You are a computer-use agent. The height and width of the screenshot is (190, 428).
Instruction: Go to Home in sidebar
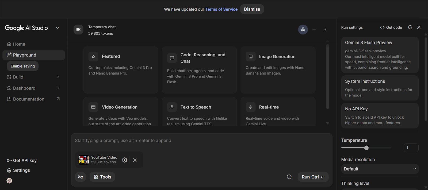pyautogui.click(x=19, y=44)
